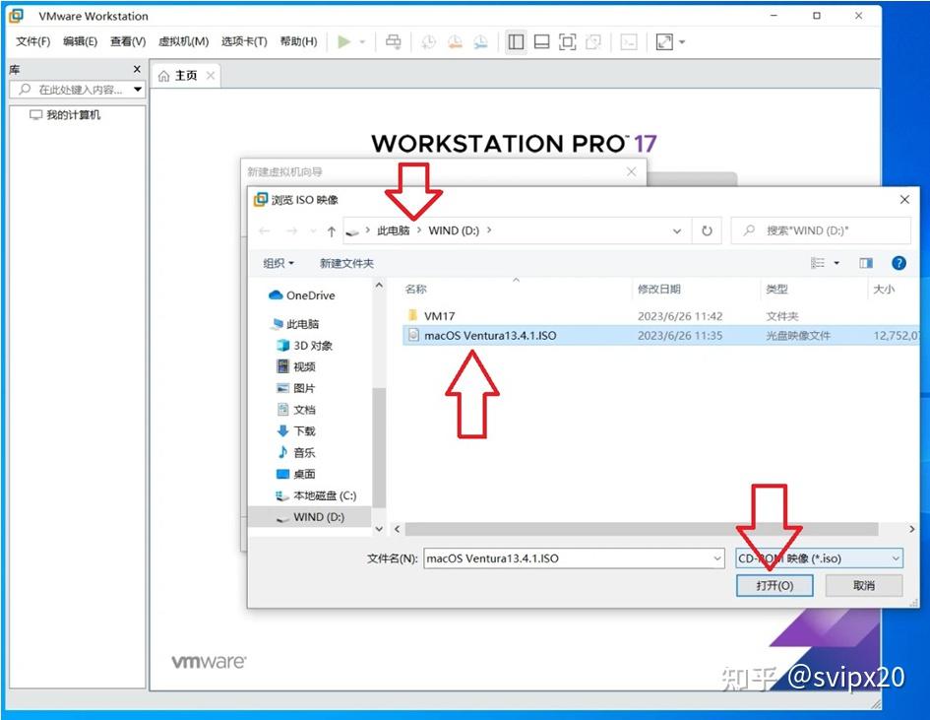Close the 新建虚拟机向导 window

coord(631,171)
